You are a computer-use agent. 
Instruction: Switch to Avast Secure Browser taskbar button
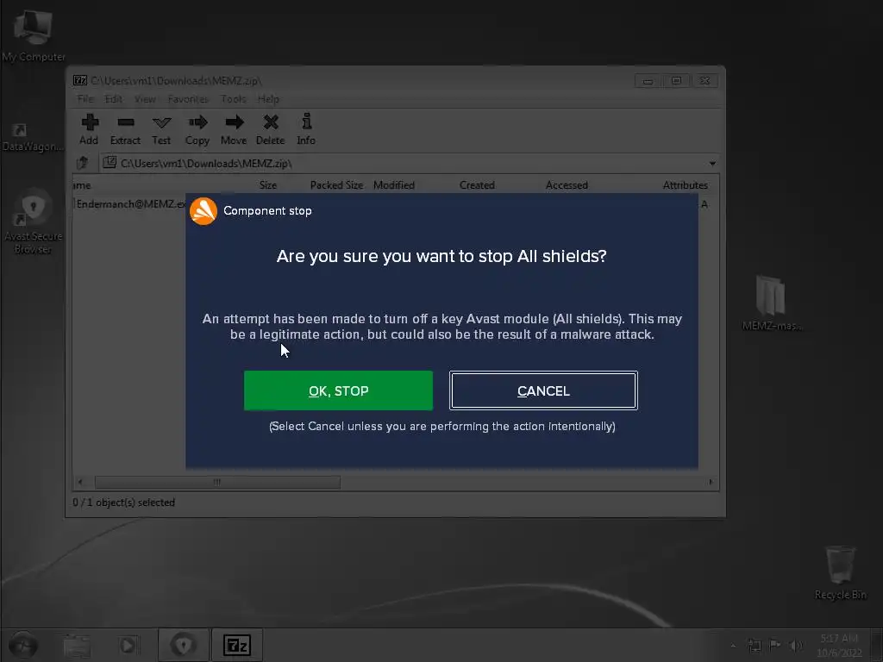[x=184, y=645]
